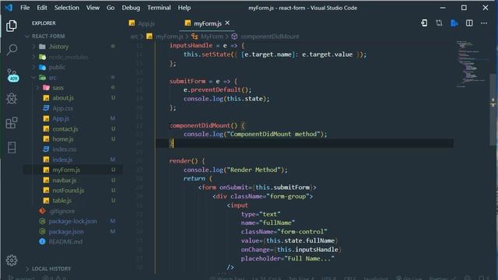Open App.js in the explorer tree
Image resolution: width=498 pixels, height=280 pixels.
click(x=61, y=118)
